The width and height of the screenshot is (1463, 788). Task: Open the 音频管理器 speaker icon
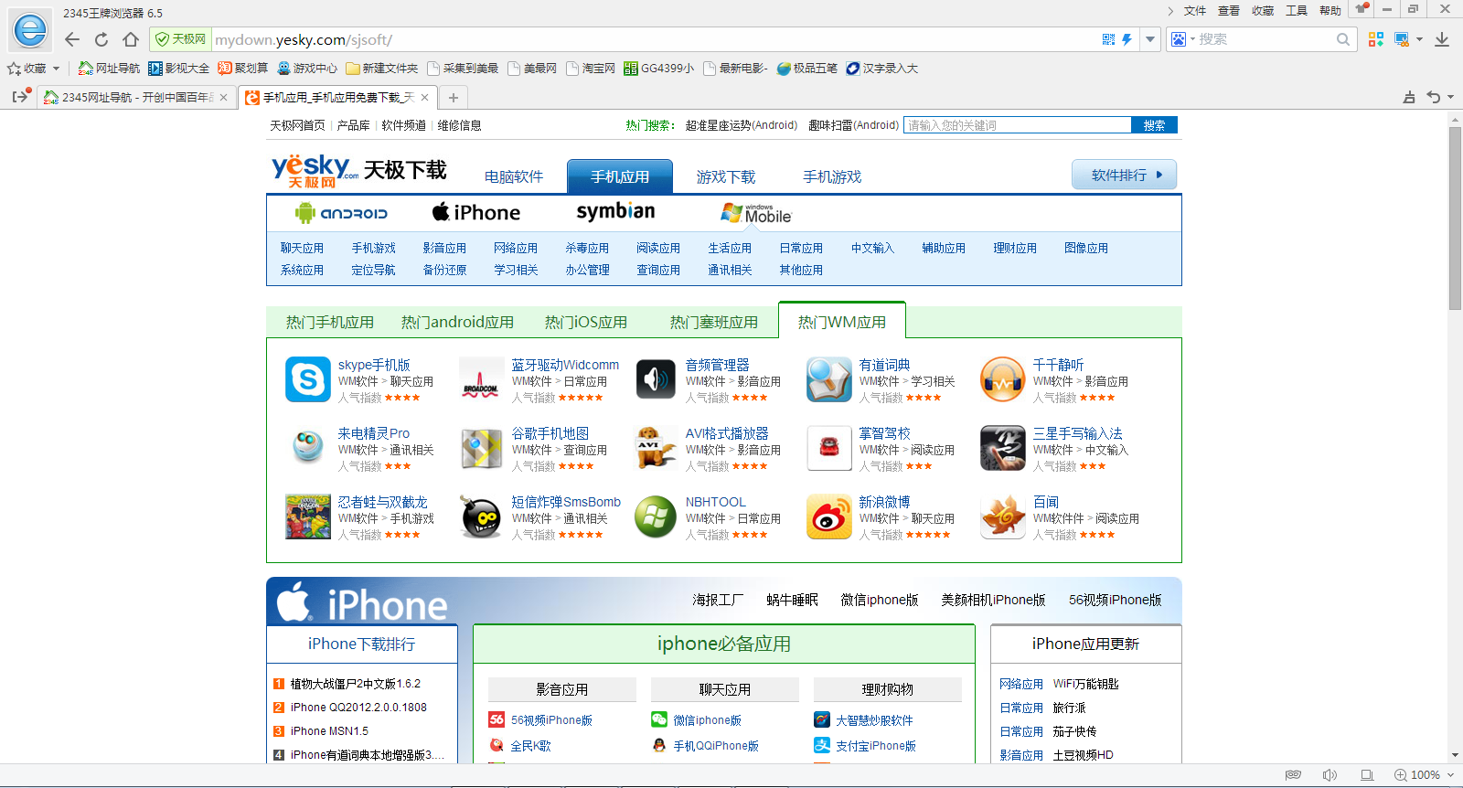click(x=656, y=379)
